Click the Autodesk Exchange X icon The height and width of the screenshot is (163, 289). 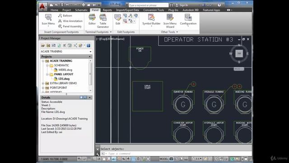(x=204, y=5)
